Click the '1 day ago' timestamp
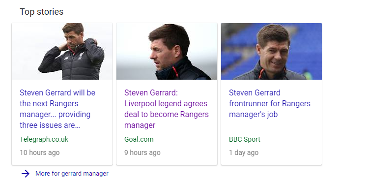 click(x=244, y=153)
